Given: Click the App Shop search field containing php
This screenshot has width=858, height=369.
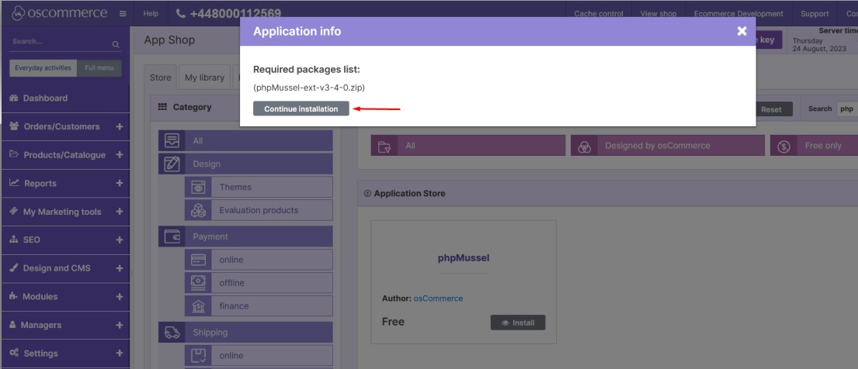Looking at the screenshot, I should (847, 109).
